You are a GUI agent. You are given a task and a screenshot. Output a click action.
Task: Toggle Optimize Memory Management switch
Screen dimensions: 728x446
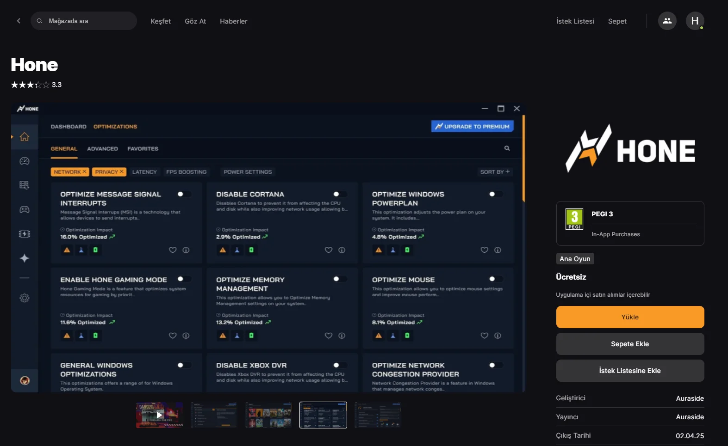tap(340, 279)
